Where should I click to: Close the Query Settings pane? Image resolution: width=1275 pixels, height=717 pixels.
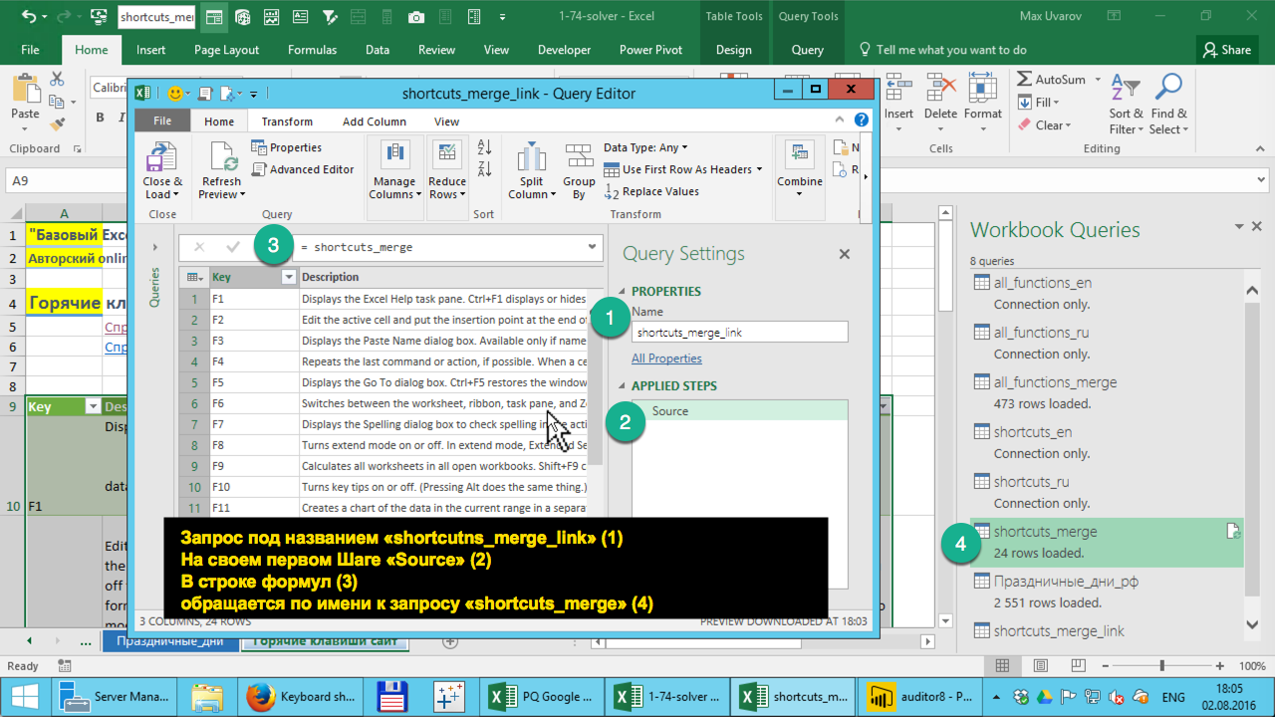pyautogui.click(x=845, y=254)
